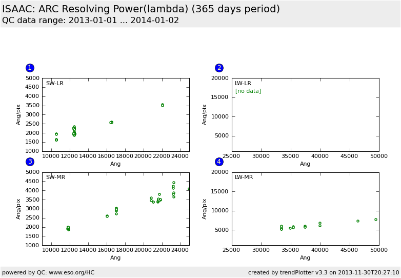Click the ISAAC ARC Resolving Power title
This screenshot has height=278, width=401.
[x=141, y=9]
